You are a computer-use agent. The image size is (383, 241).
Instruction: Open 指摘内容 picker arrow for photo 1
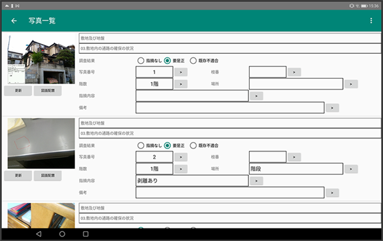[257, 96]
